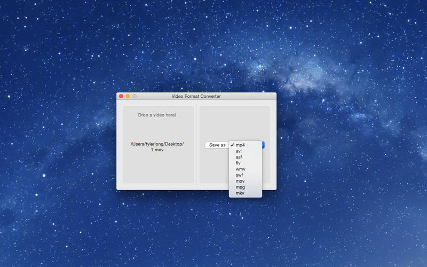427x267 pixels.
Task: Close the Video Format Converter window
Action: 121,96
